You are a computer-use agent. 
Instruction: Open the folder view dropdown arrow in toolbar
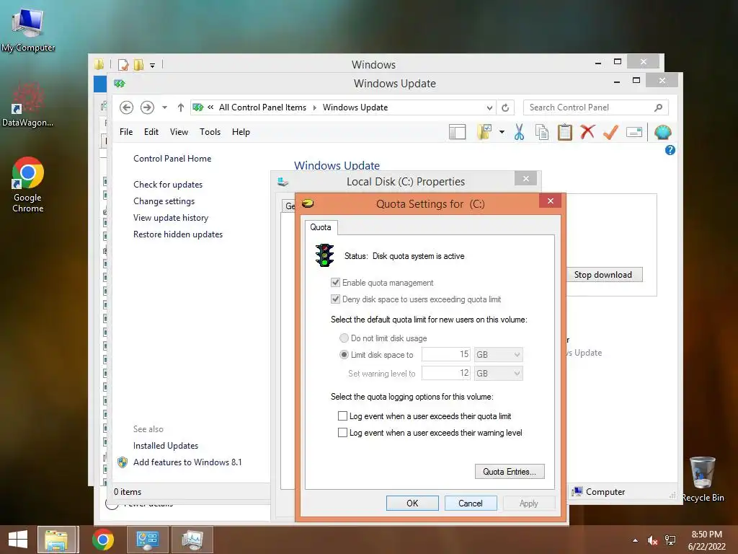pos(502,133)
